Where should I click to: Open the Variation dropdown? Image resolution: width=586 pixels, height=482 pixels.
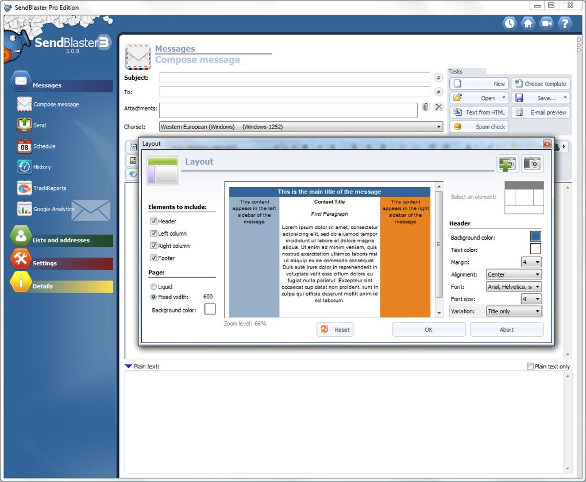(514, 311)
